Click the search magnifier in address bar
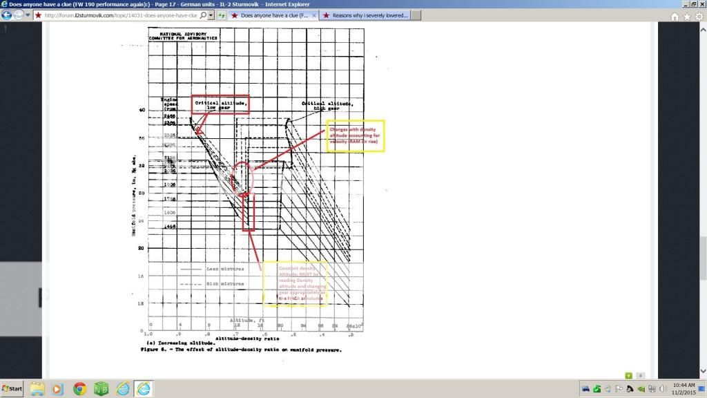Image resolution: width=707 pixels, height=398 pixels. (x=202, y=15)
